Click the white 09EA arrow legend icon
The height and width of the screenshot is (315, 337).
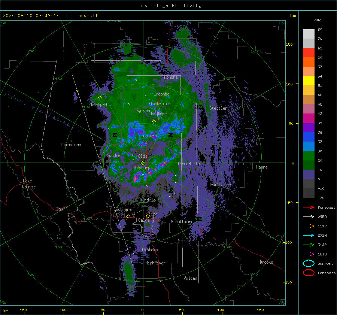(309, 216)
